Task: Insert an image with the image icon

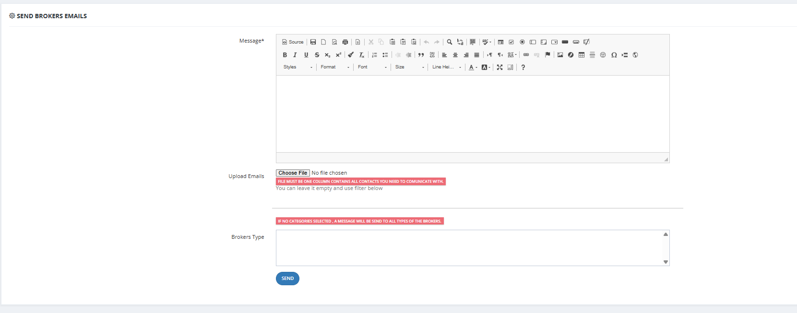Action: (x=560, y=55)
